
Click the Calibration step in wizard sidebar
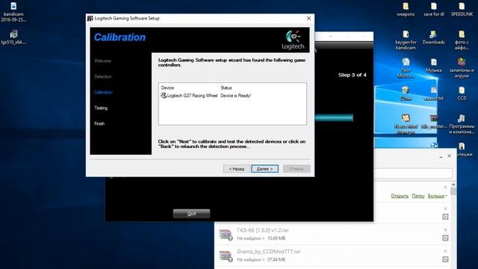[x=103, y=92]
